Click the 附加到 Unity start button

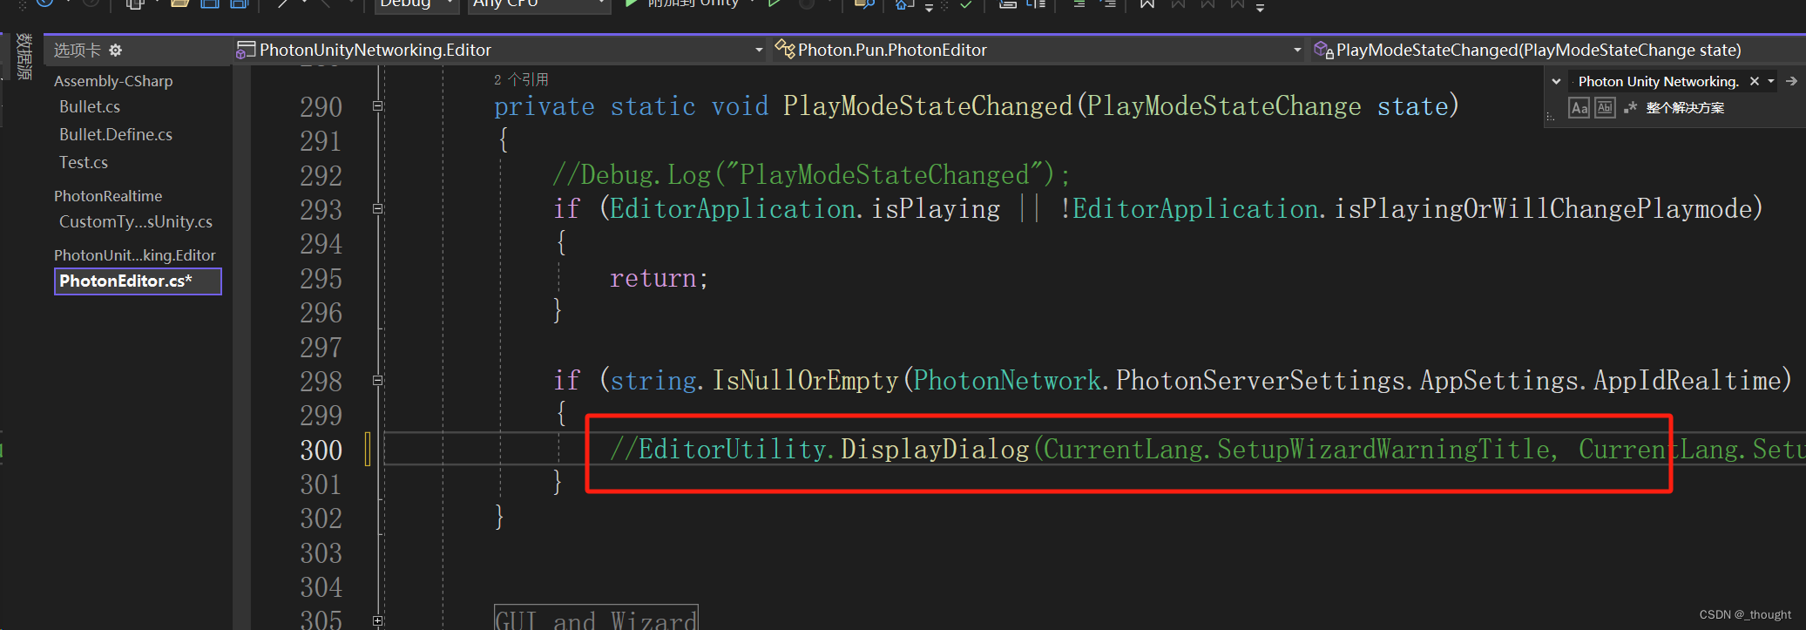(682, 4)
